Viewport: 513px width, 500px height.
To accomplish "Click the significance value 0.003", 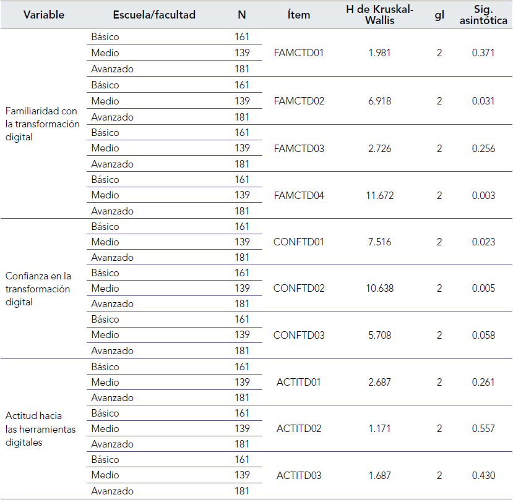I will (x=483, y=195).
